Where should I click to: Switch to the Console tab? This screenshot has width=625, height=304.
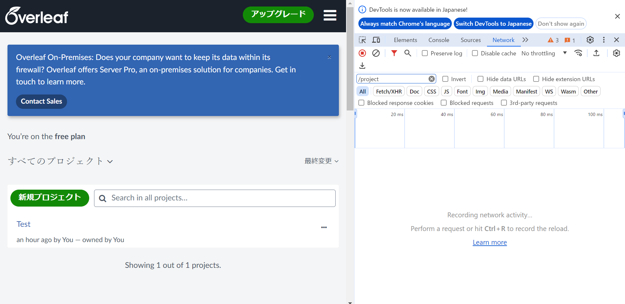pos(439,40)
